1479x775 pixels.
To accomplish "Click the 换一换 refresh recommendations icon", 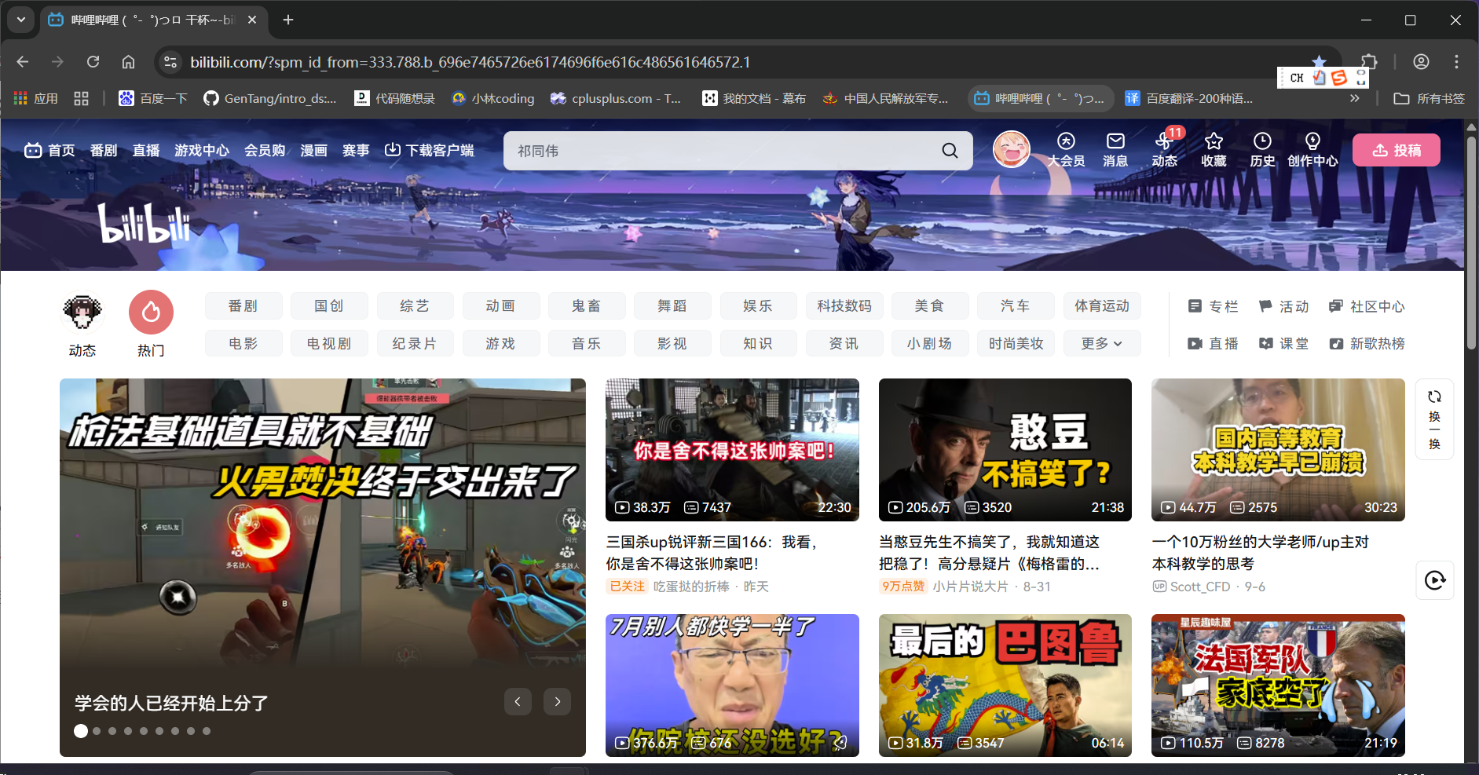I will click(1434, 419).
